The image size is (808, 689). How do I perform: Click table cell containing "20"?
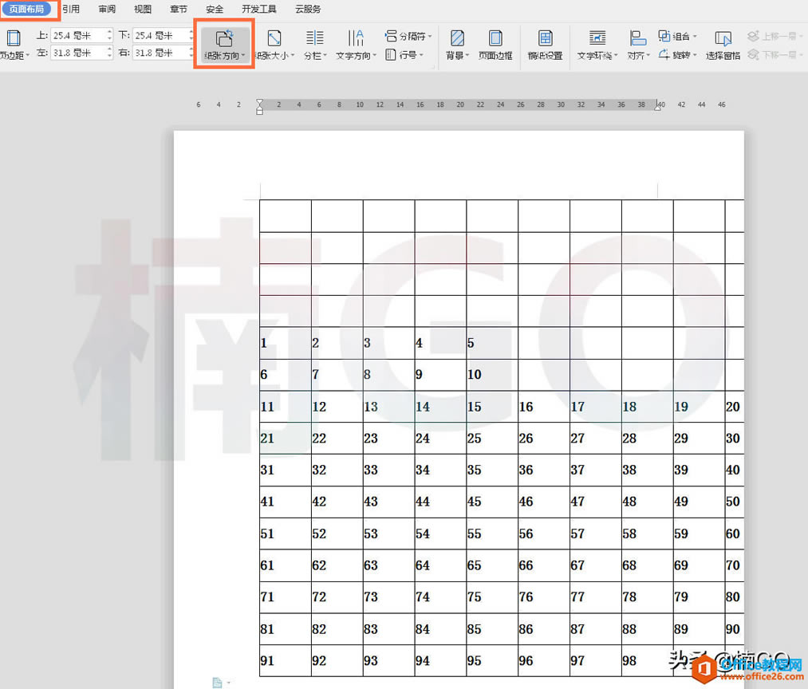[x=735, y=407]
